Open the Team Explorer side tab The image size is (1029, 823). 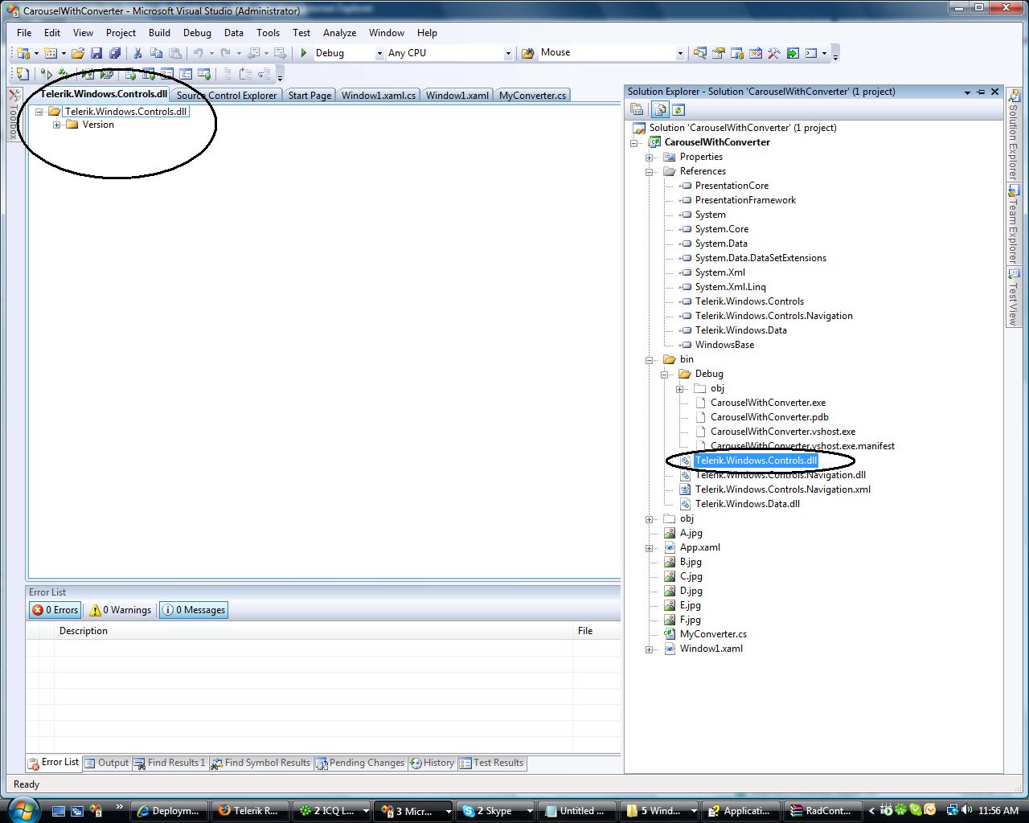1013,224
